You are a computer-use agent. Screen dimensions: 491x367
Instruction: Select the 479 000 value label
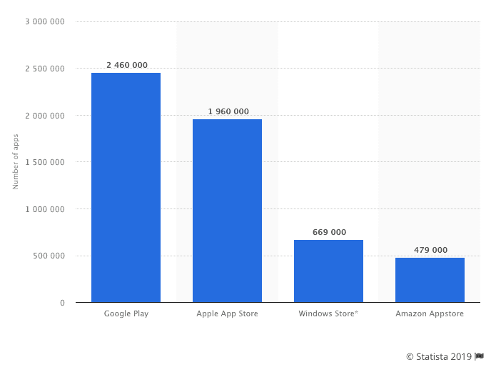tap(431, 250)
